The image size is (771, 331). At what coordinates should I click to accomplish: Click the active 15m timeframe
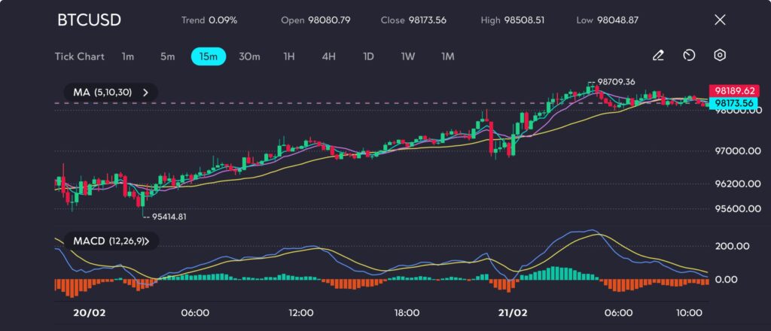point(209,56)
